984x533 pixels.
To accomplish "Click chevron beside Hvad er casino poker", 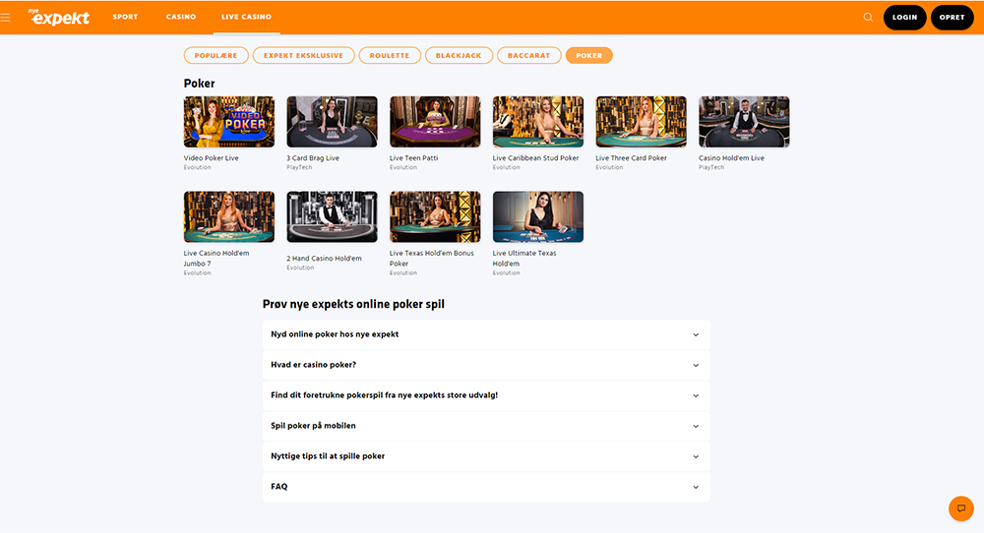I will (696, 366).
